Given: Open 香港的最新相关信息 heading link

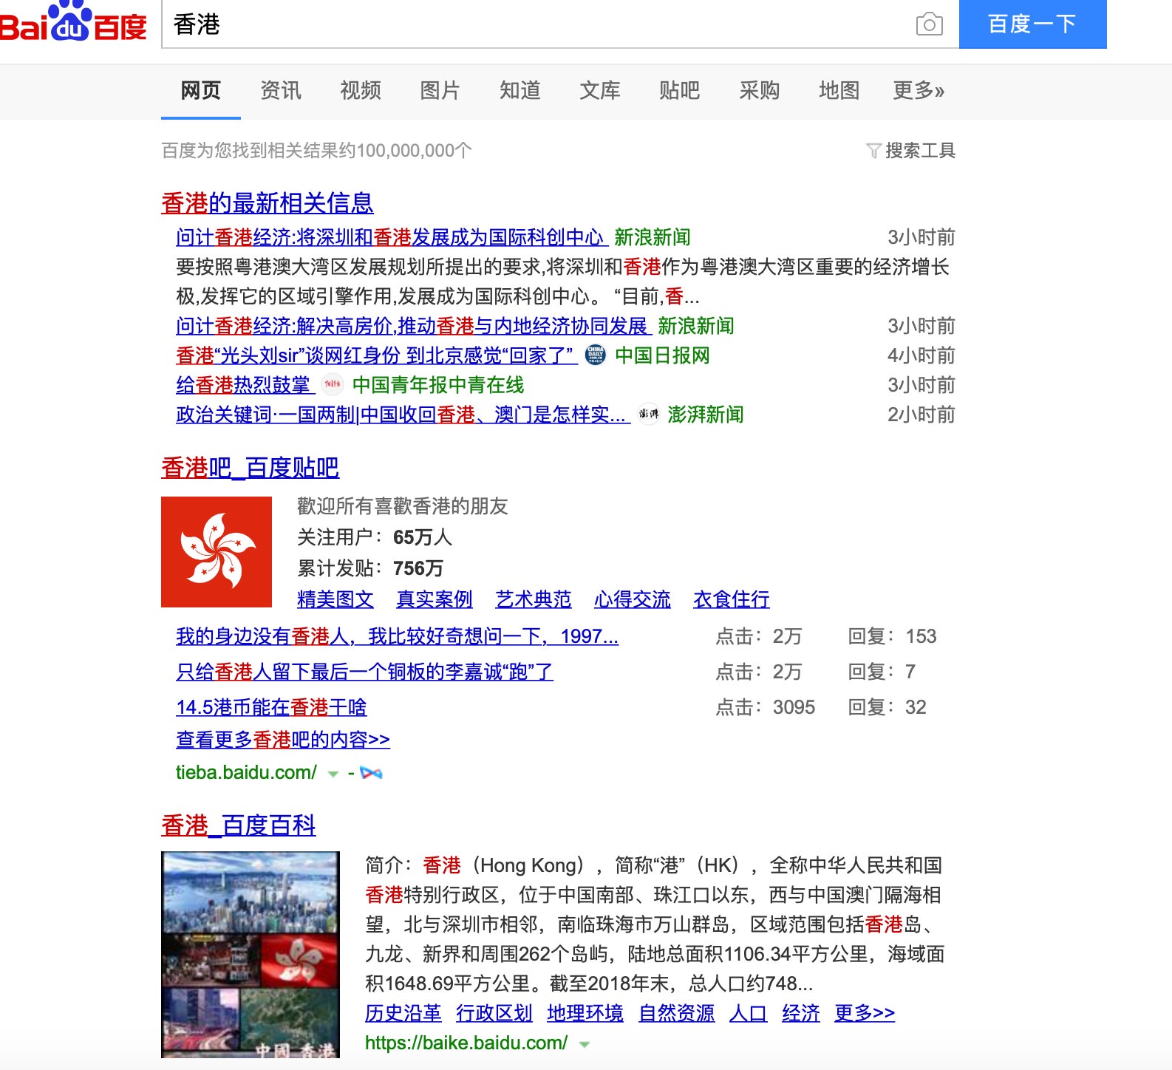Looking at the screenshot, I should (268, 203).
